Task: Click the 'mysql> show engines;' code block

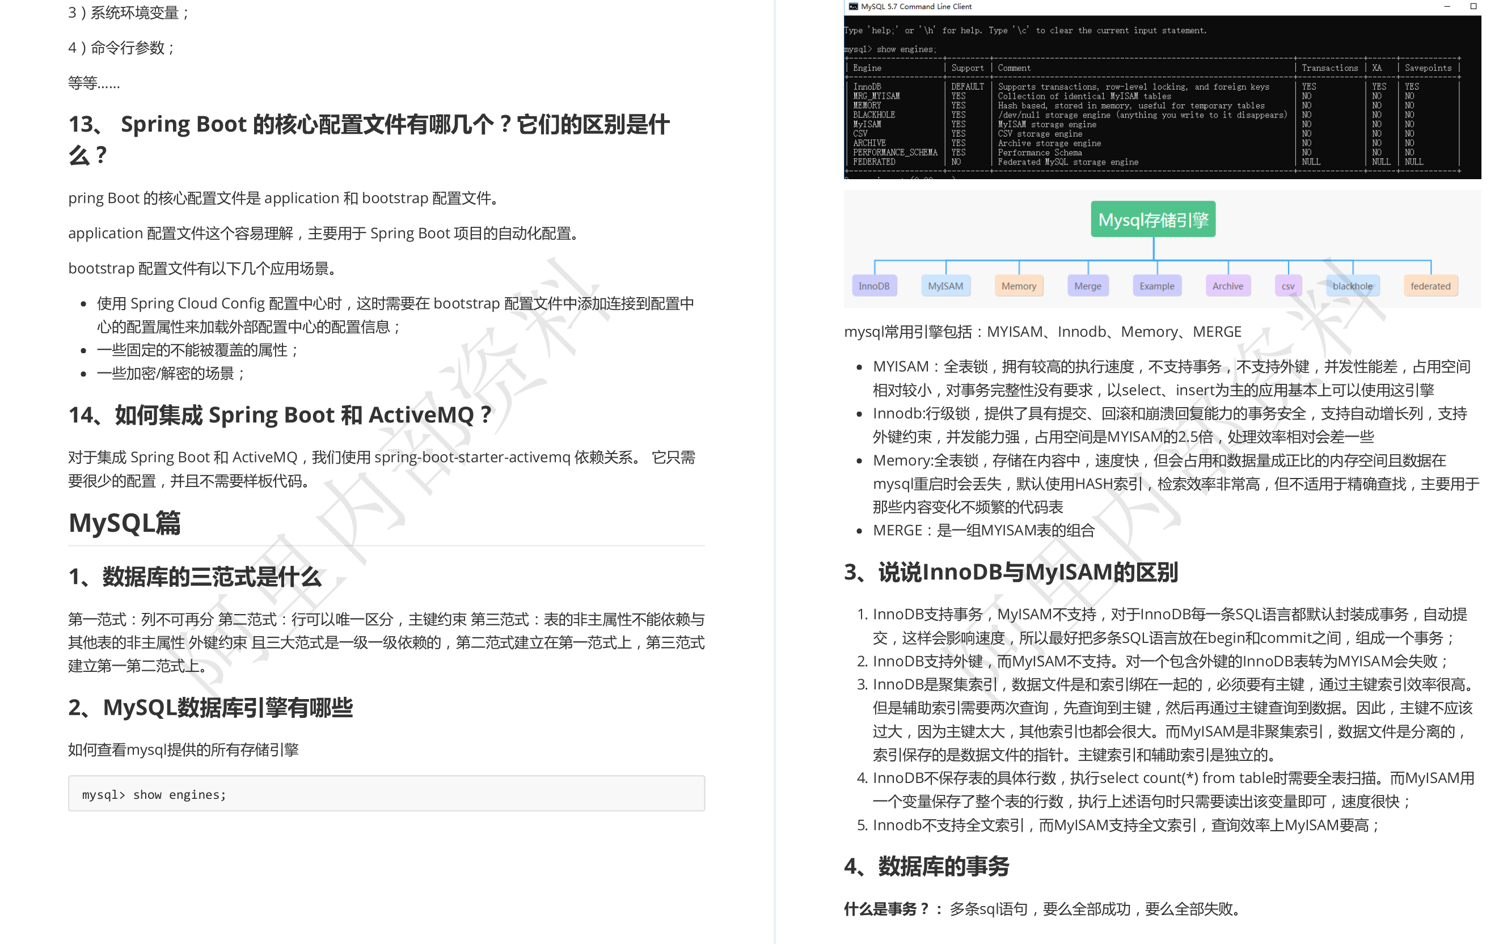Action: click(x=386, y=794)
